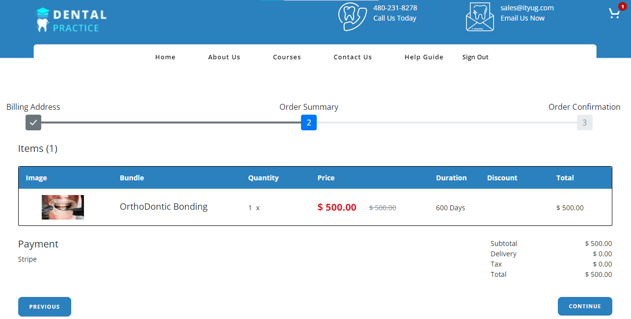Click the Sign Out link
631x319 pixels.
pos(475,57)
